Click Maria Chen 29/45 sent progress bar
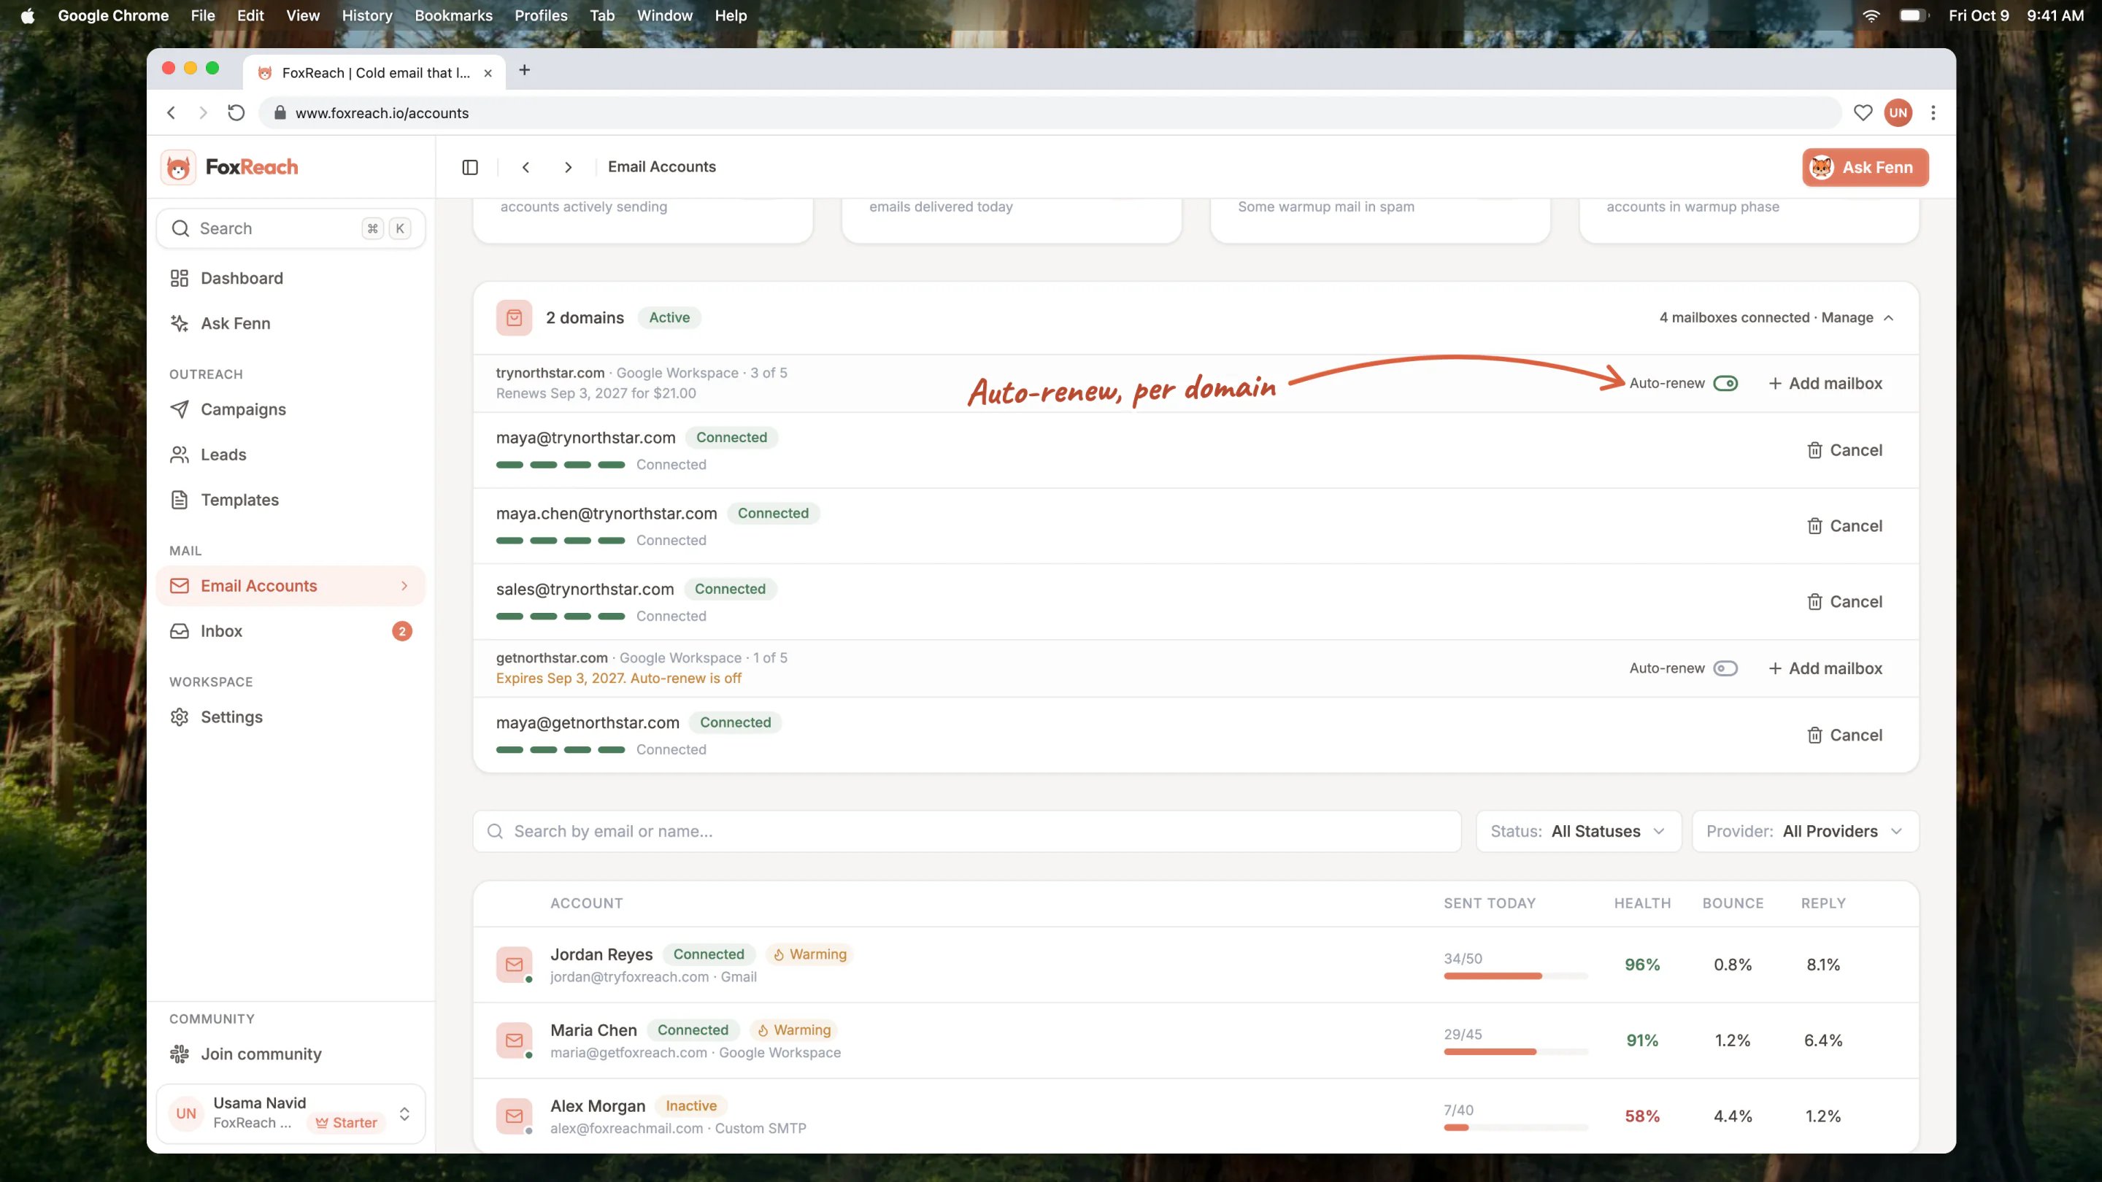The image size is (2102, 1182). [1515, 1051]
